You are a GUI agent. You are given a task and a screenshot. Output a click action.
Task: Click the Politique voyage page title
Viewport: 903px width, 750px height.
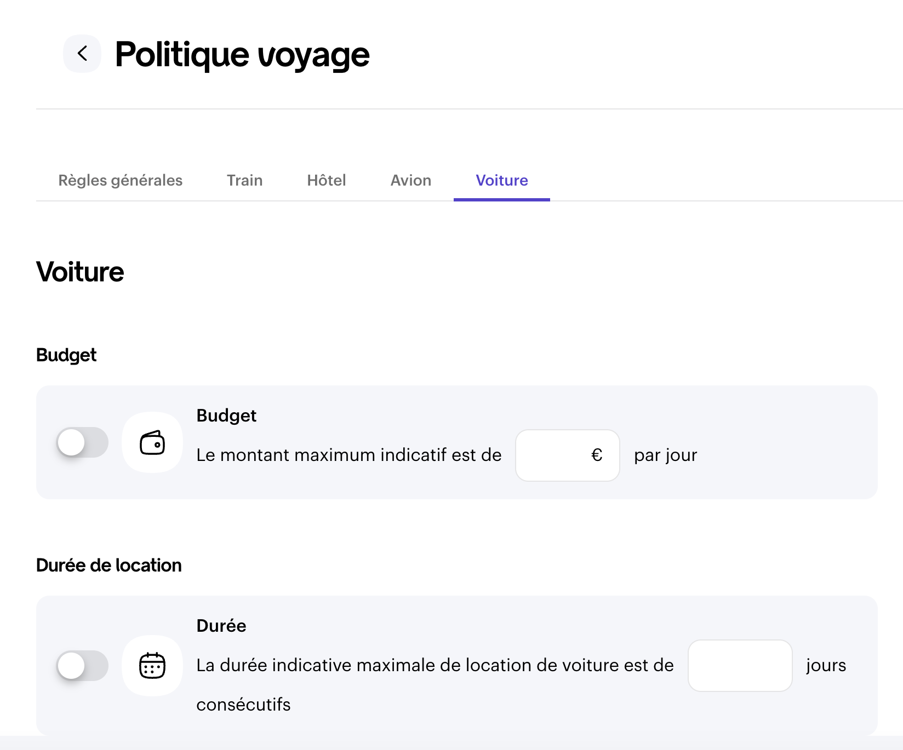pyautogui.click(x=242, y=55)
